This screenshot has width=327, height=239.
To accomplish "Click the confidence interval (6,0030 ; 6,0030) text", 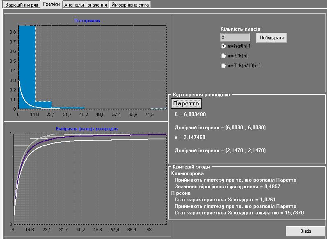I will 220,127.
